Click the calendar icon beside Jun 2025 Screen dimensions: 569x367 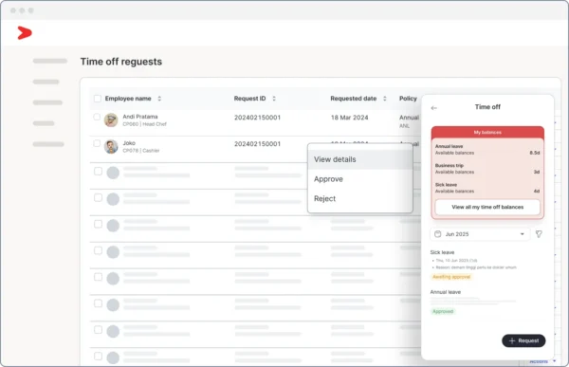point(437,234)
